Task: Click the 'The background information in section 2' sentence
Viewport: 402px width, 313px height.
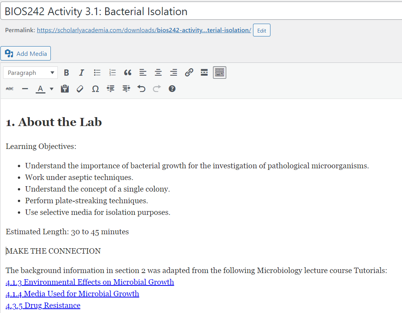Action: [x=196, y=270]
